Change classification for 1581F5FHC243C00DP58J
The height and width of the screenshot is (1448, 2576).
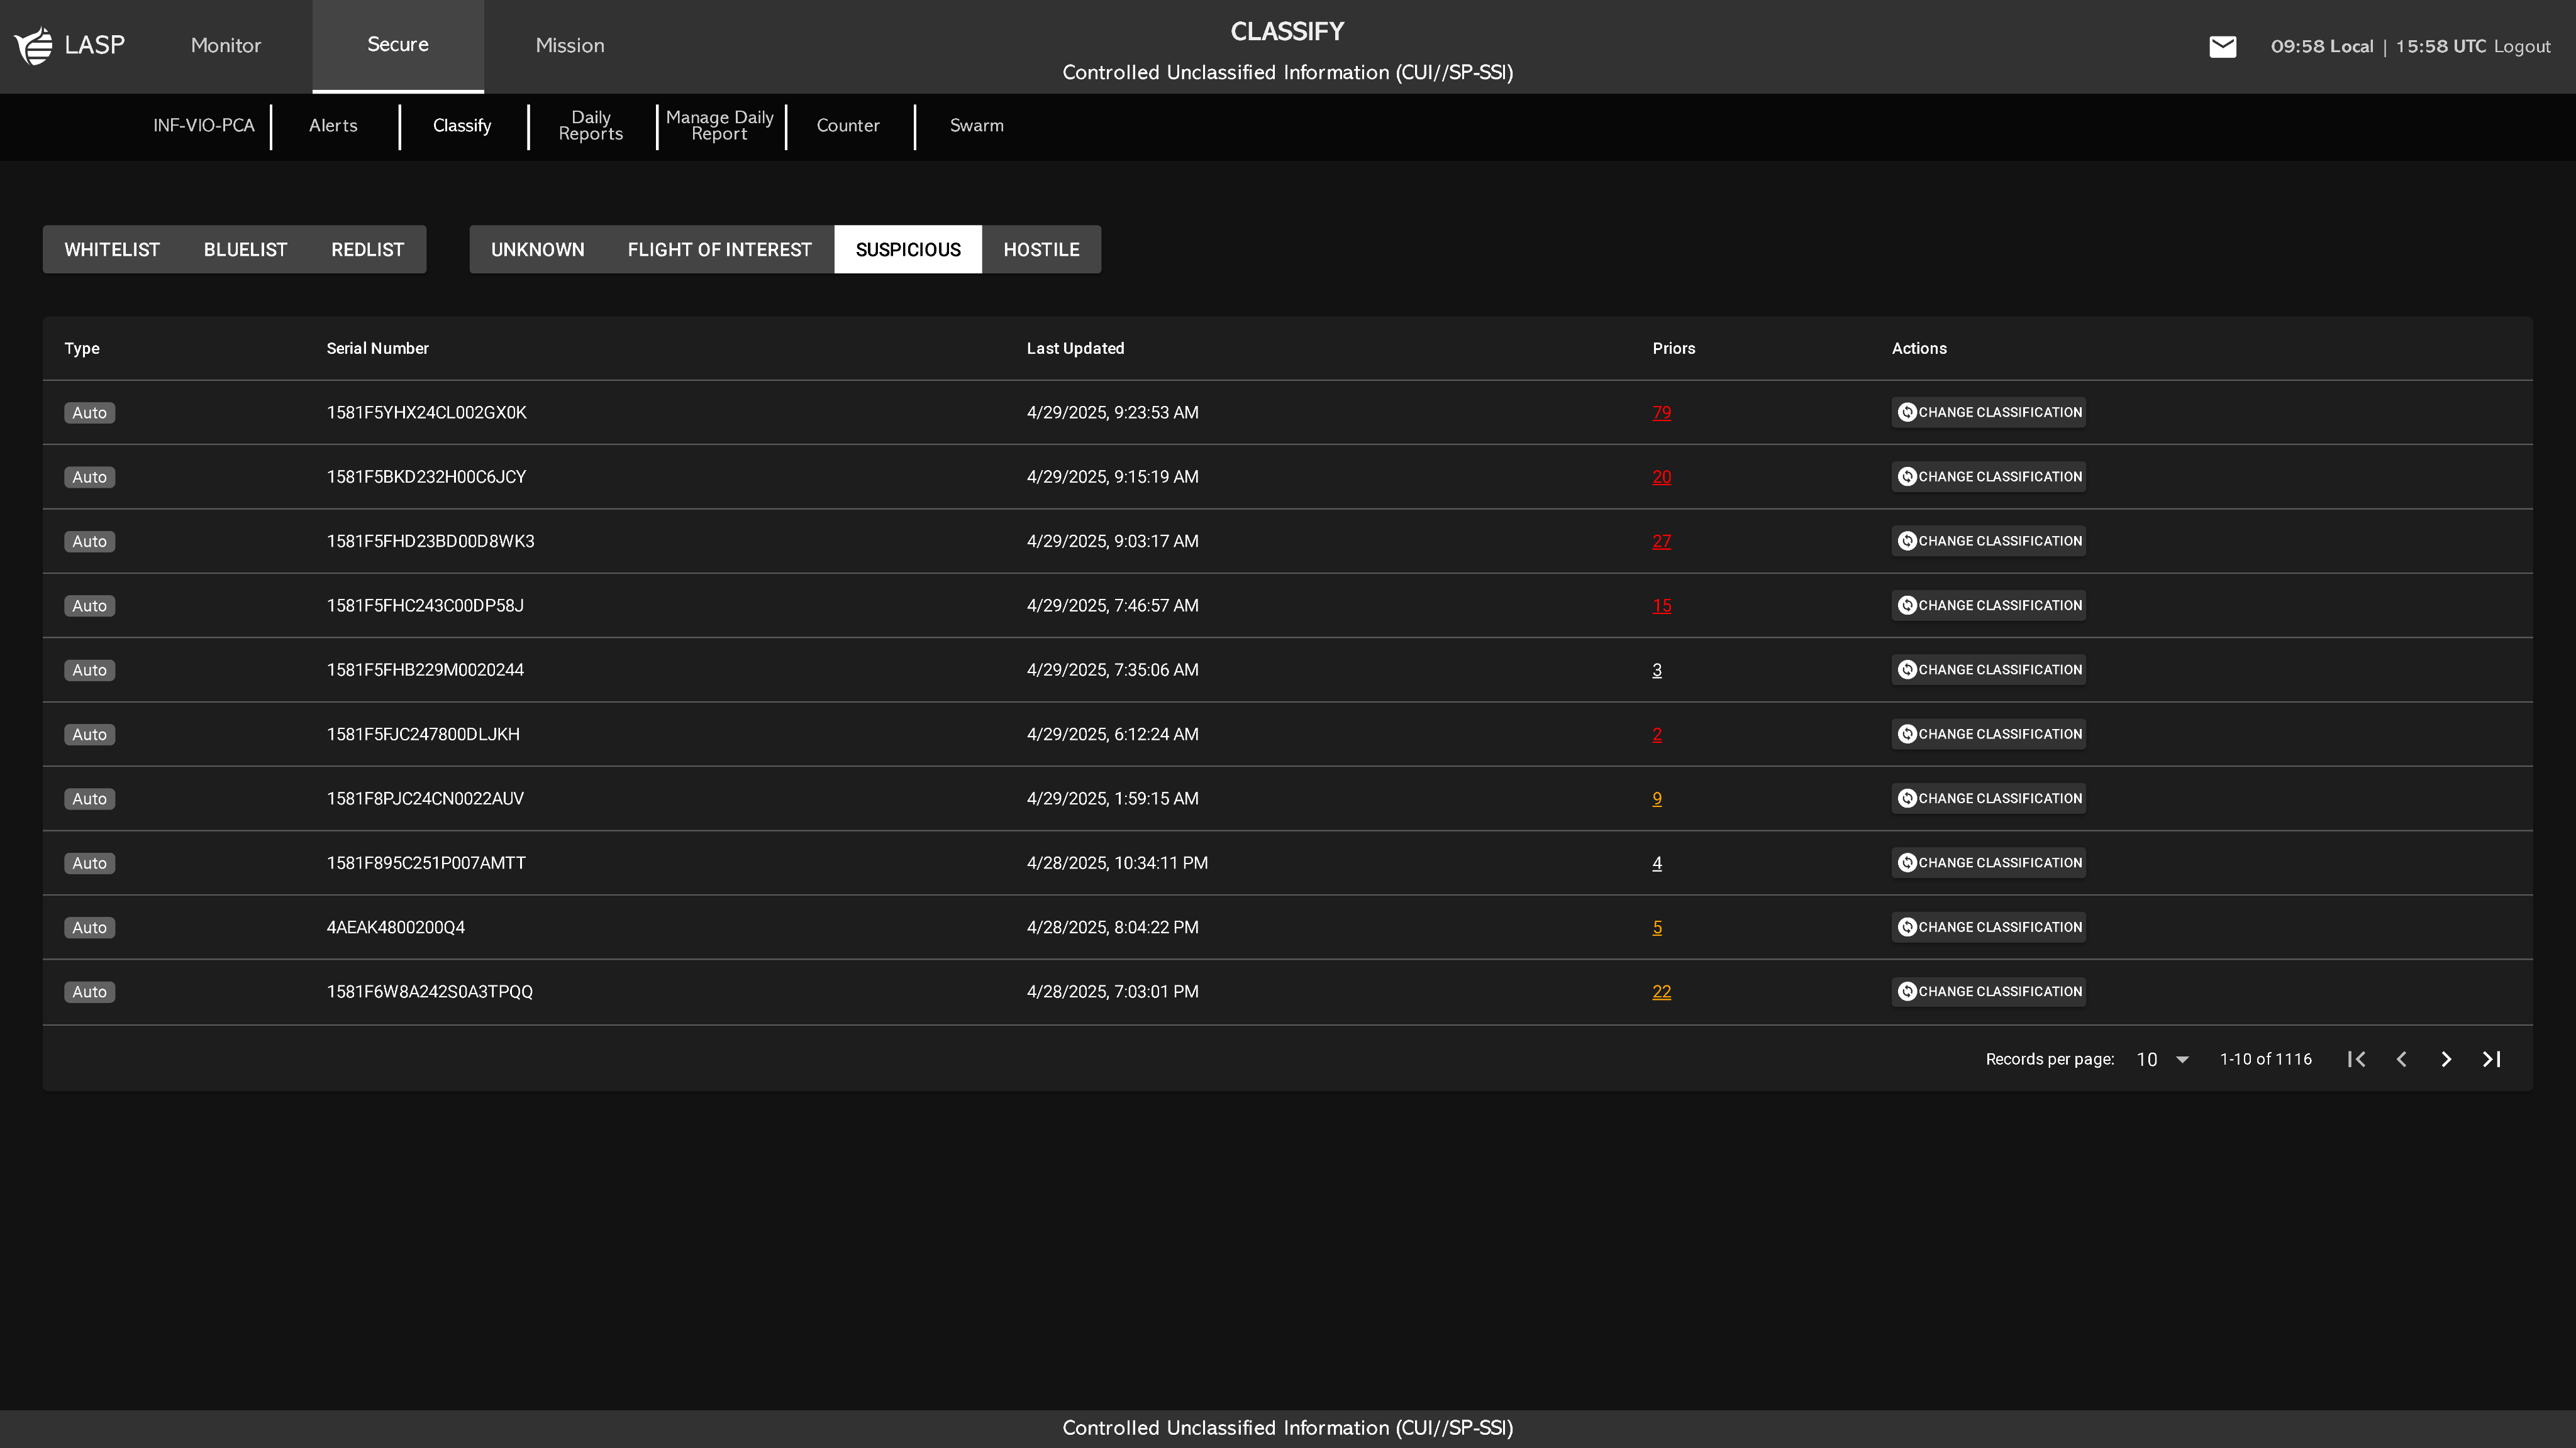coord(1989,606)
